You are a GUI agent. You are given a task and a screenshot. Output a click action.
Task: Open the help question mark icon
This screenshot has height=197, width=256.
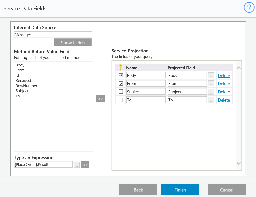[249, 8]
